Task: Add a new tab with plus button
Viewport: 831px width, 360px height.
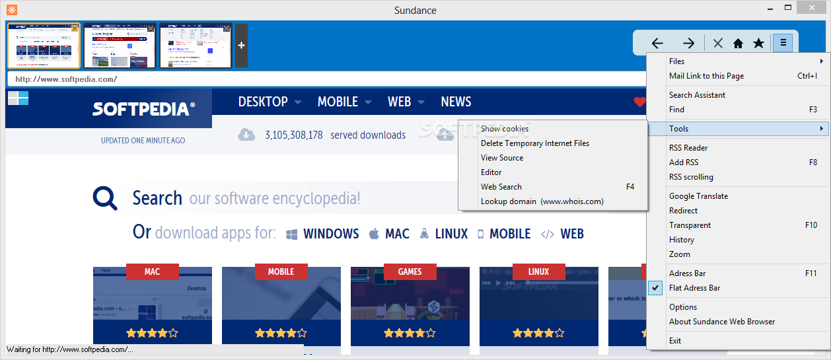Action: [x=241, y=46]
